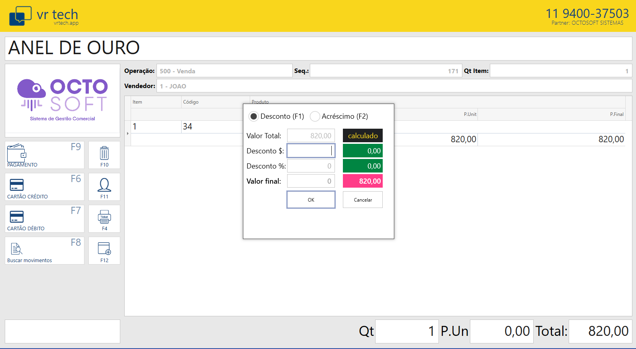Screen dimensions: 636x349
Task: Click the ticket printer F4 icon
Action: pyautogui.click(x=104, y=217)
